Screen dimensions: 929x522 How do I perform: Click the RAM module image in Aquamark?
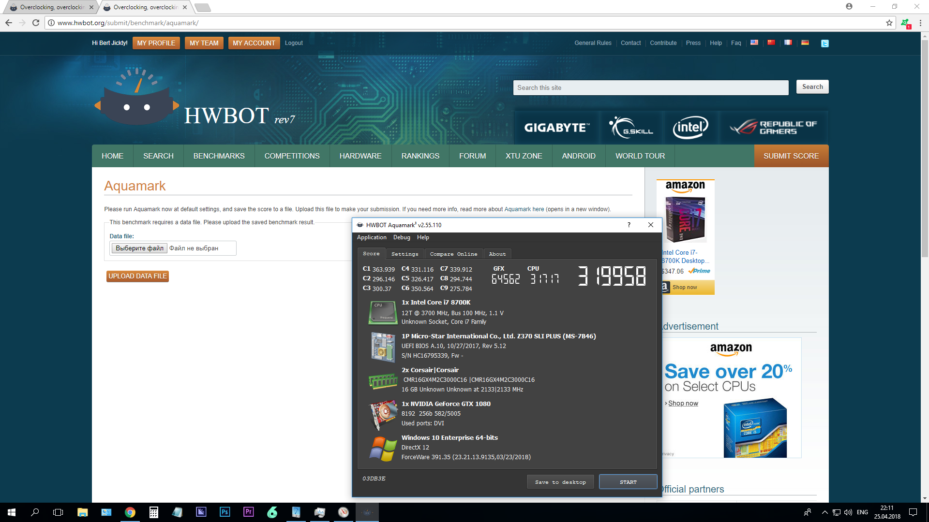tap(383, 381)
